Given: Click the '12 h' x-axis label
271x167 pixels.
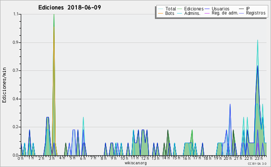Looking at the screenshot, I should 145,158.
